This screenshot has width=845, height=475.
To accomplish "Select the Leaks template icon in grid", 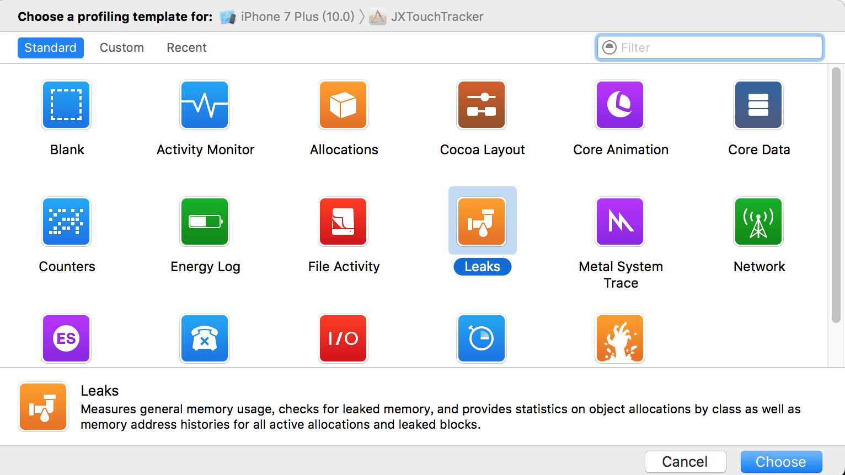I will [x=482, y=222].
